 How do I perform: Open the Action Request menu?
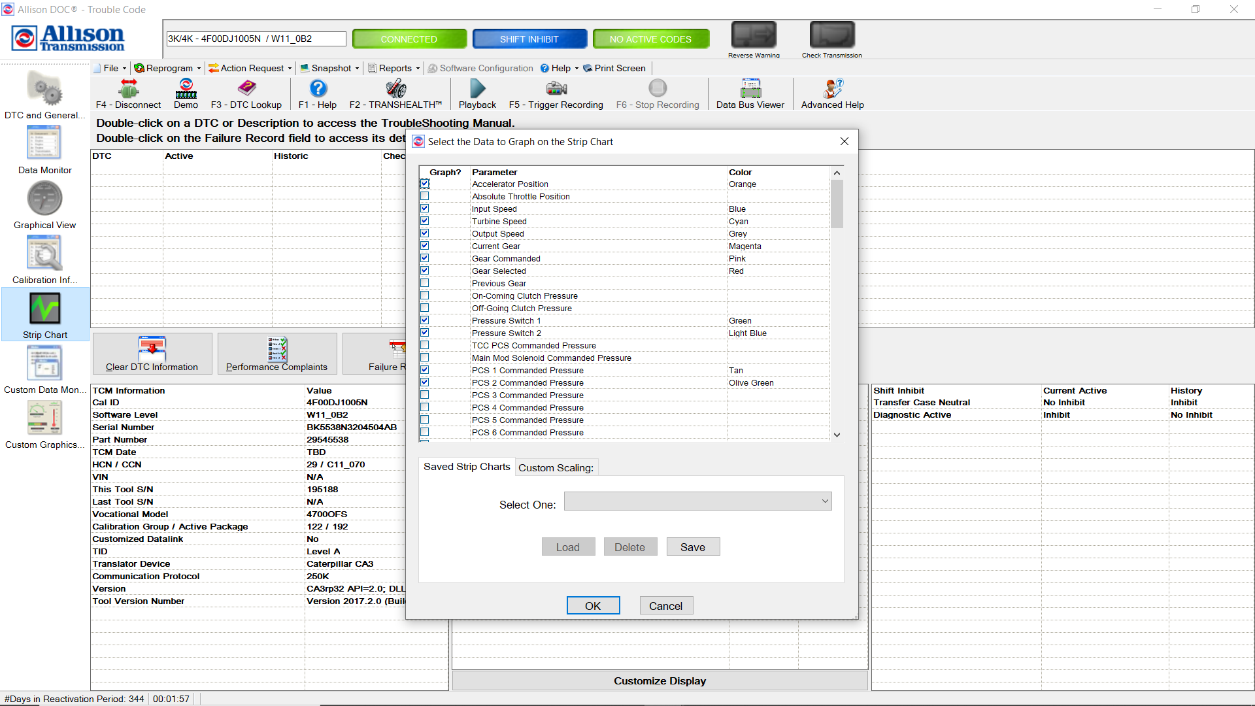point(251,68)
